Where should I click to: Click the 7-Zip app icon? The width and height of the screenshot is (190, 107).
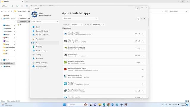click(65, 41)
